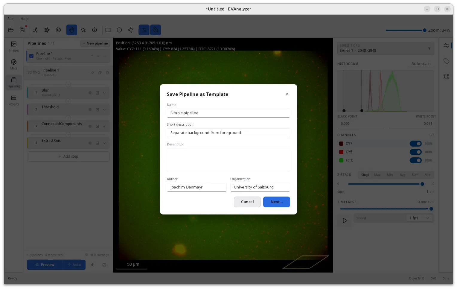Viewport: 457px width, 289px height.
Task: Insert step using plus between Threshold and ConnectedComponents
Action: click(x=68, y=118)
